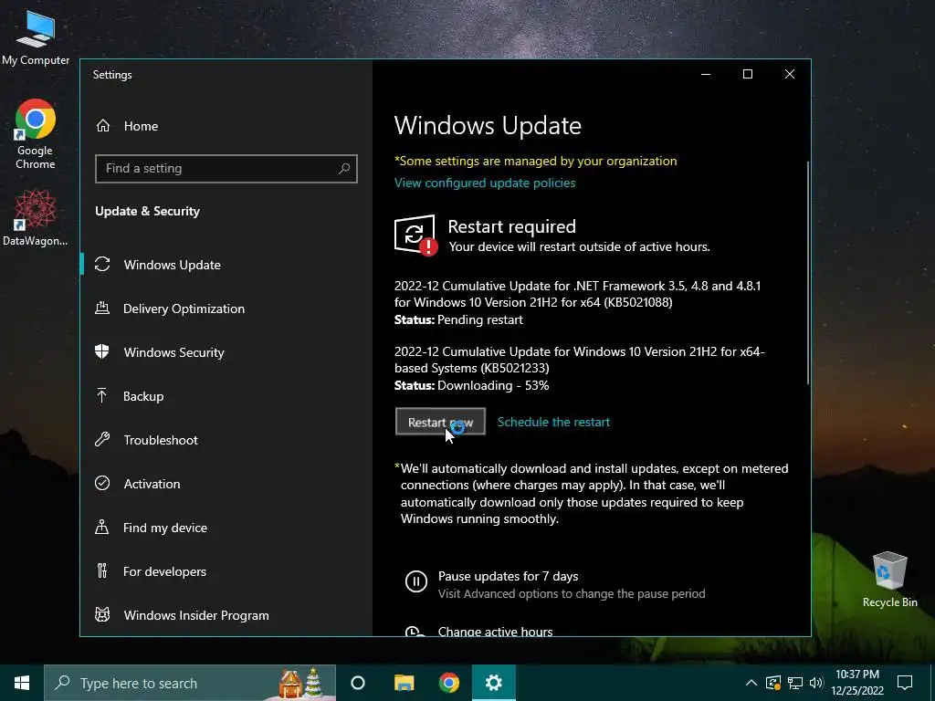
Task: Open the network tray icon
Action: pyautogui.click(x=795, y=683)
